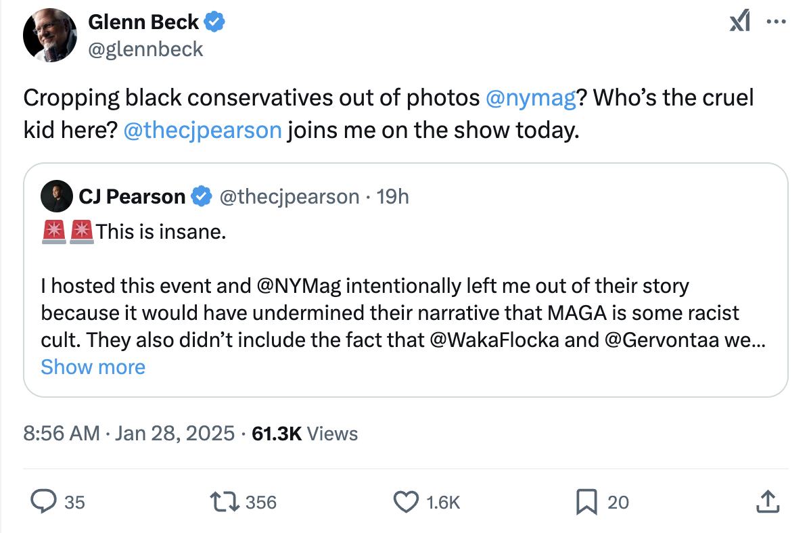
Task: Click the reply speech bubble icon
Action: 45,502
